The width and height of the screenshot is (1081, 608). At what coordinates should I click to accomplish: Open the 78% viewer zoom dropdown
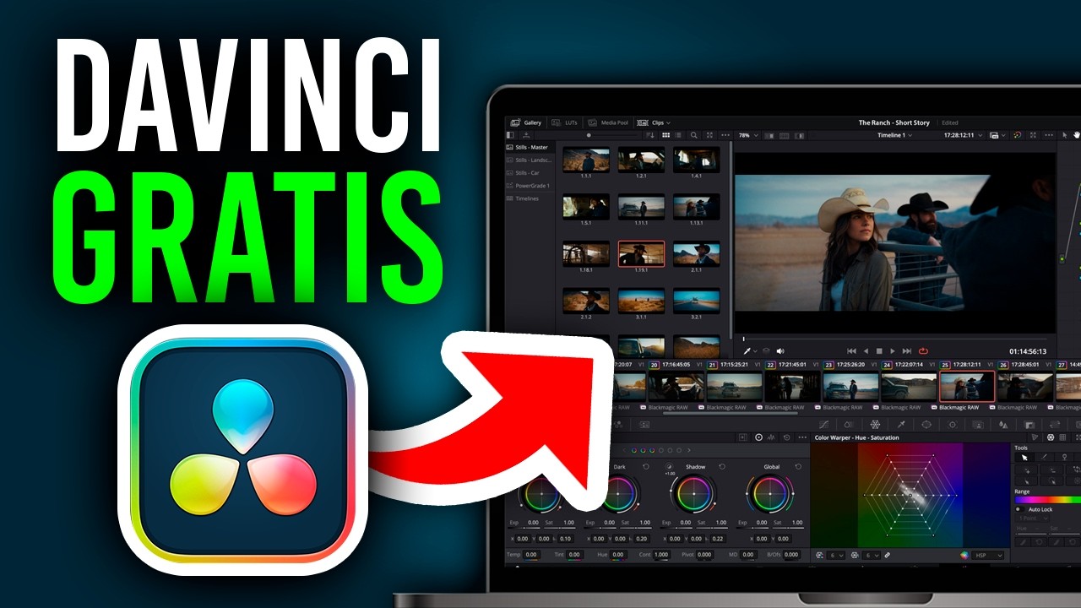(748, 135)
